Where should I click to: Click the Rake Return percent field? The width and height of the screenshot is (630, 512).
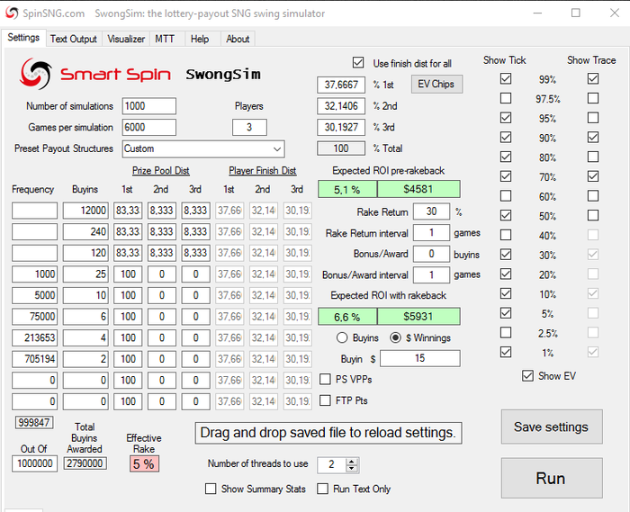tap(431, 211)
